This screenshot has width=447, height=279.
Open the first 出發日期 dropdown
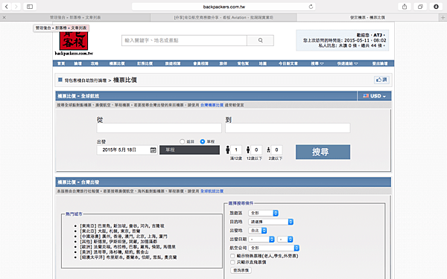[261, 239]
